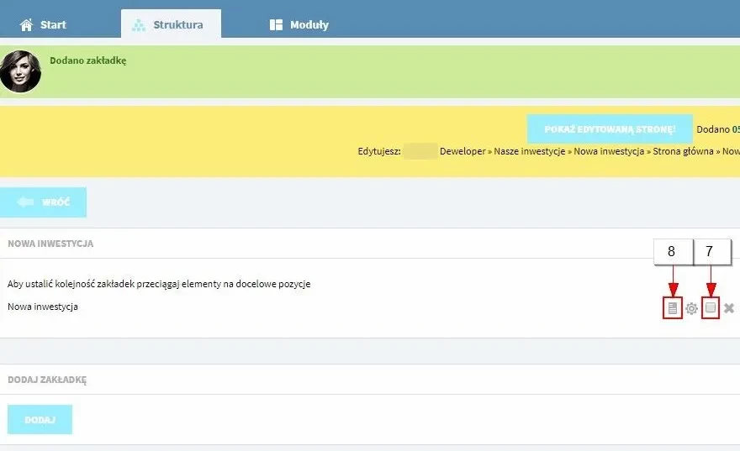
Task: Select the Moduły tab label
Action: (x=309, y=24)
